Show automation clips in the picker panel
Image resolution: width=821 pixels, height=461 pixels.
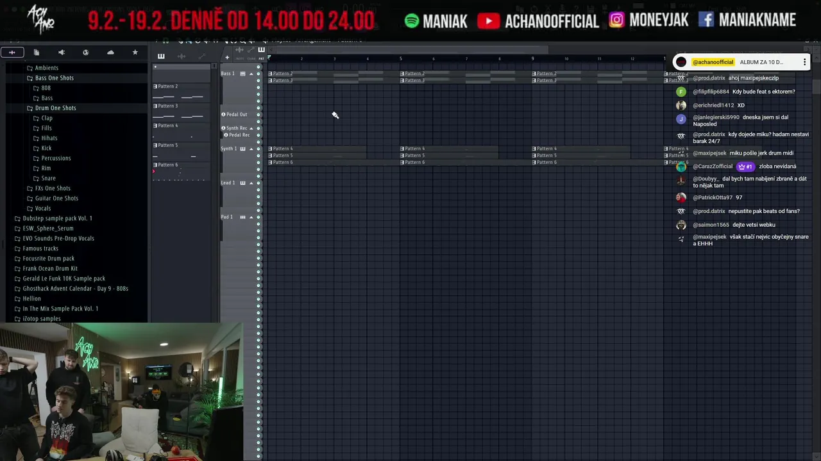tap(201, 56)
